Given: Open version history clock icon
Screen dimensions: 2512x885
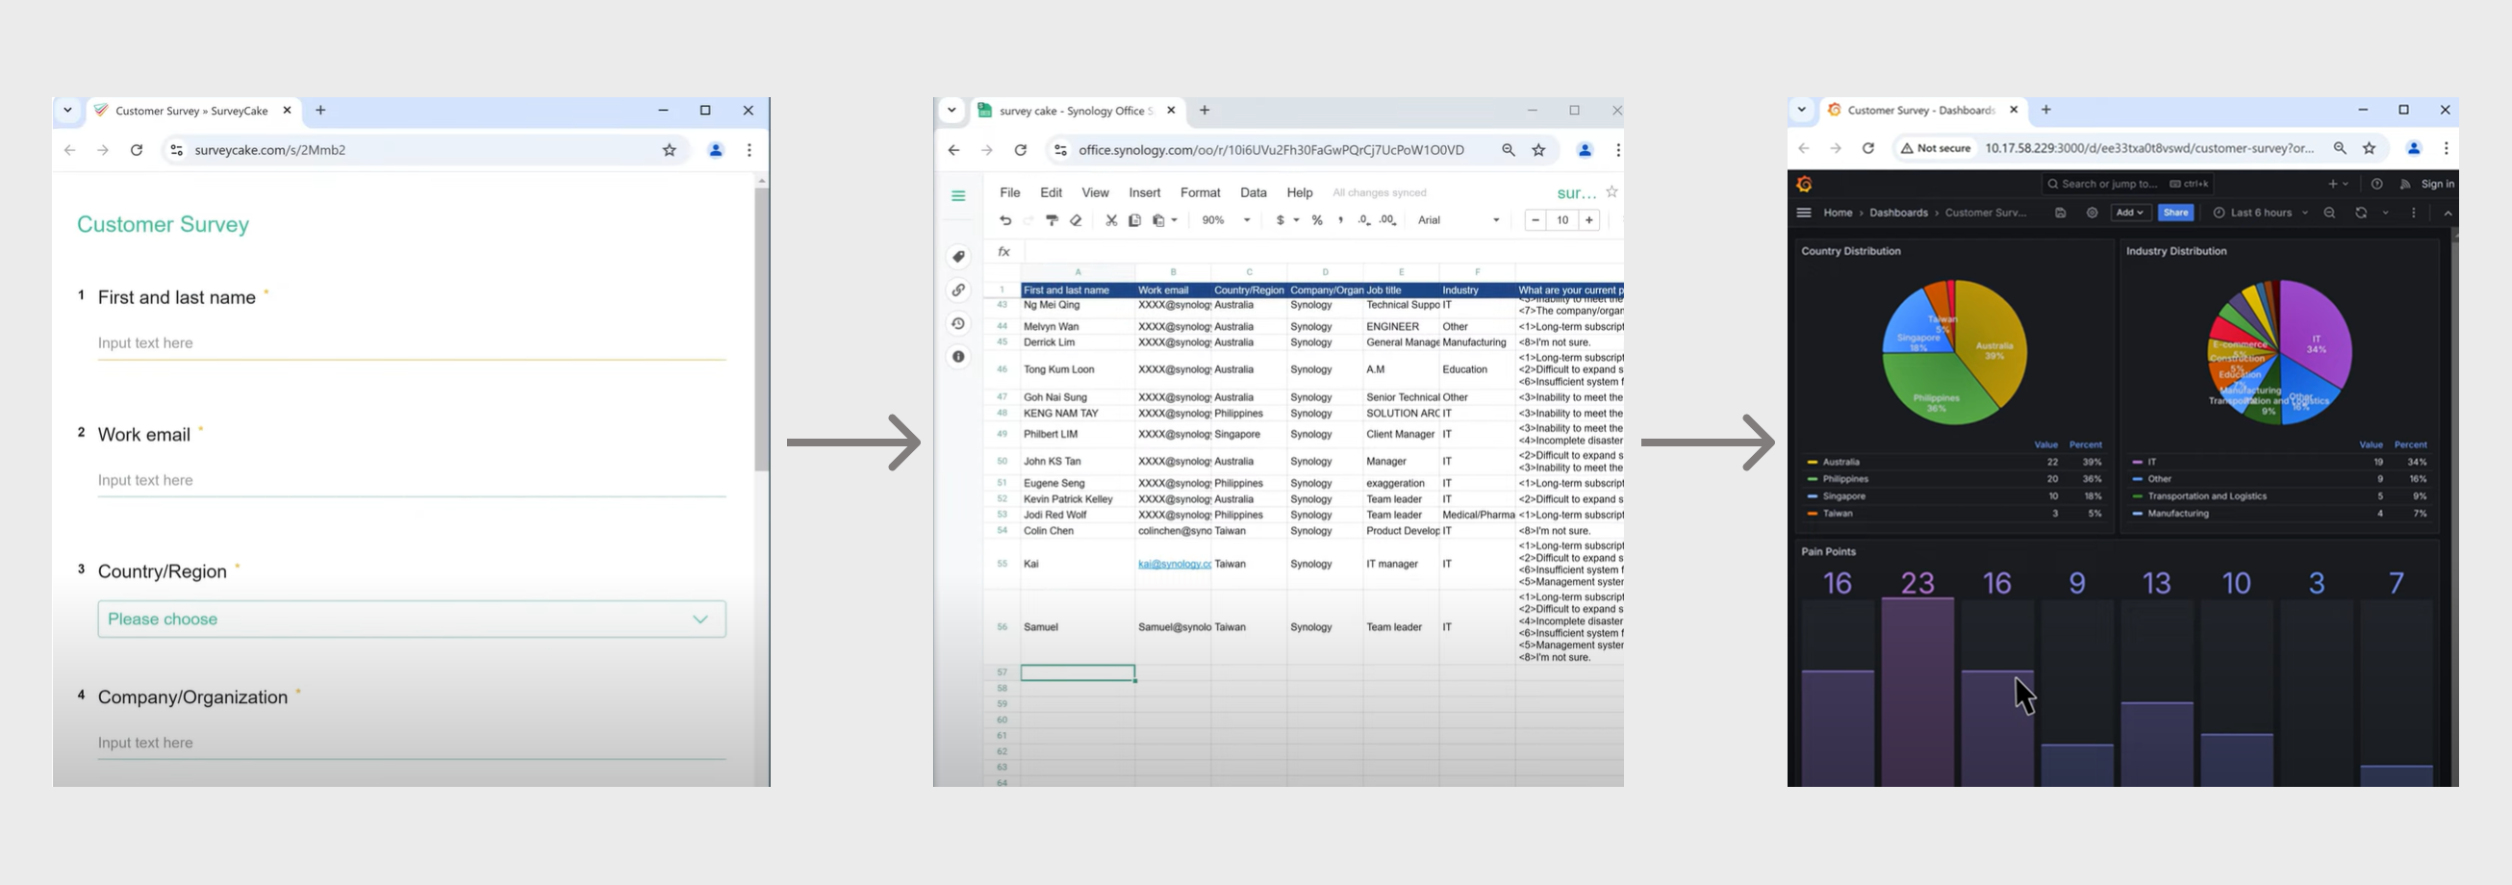Looking at the screenshot, I should [x=958, y=323].
